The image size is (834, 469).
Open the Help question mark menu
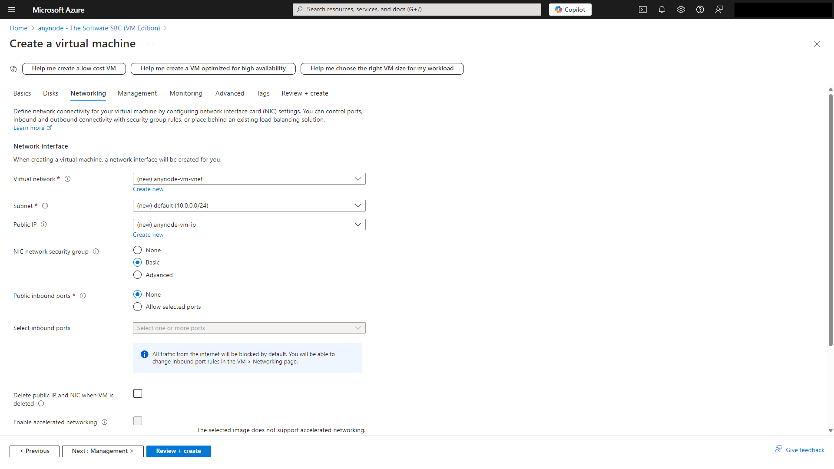(x=700, y=10)
